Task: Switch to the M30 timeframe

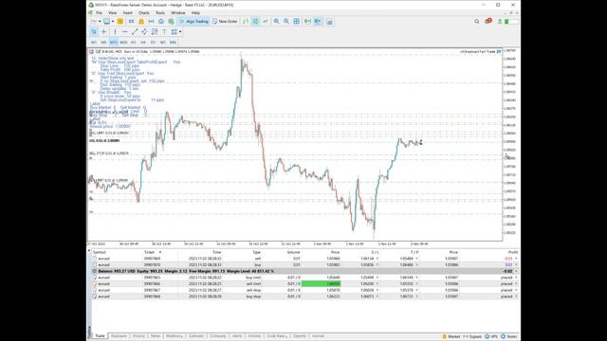Action: tap(123, 42)
